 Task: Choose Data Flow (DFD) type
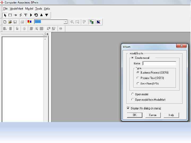[138, 83]
